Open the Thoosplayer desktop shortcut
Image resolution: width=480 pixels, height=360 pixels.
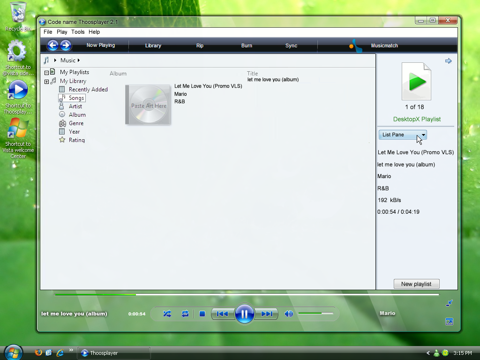pos(18,97)
